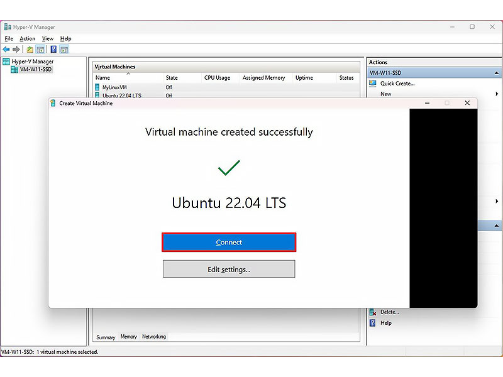This screenshot has width=503, height=377.
Task: Click Delete in the Actions pane
Action: point(390,312)
